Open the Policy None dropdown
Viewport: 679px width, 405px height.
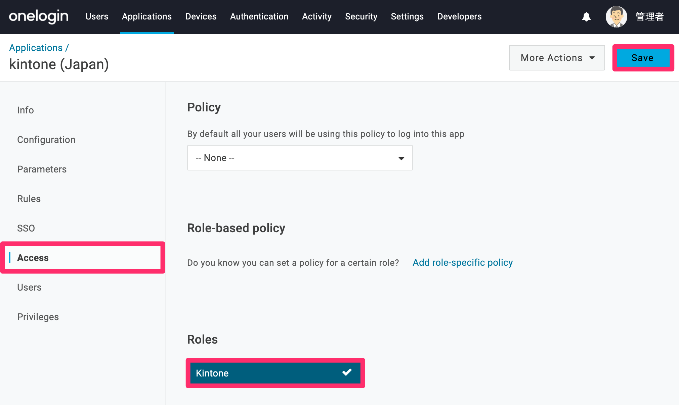tap(300, 158)
